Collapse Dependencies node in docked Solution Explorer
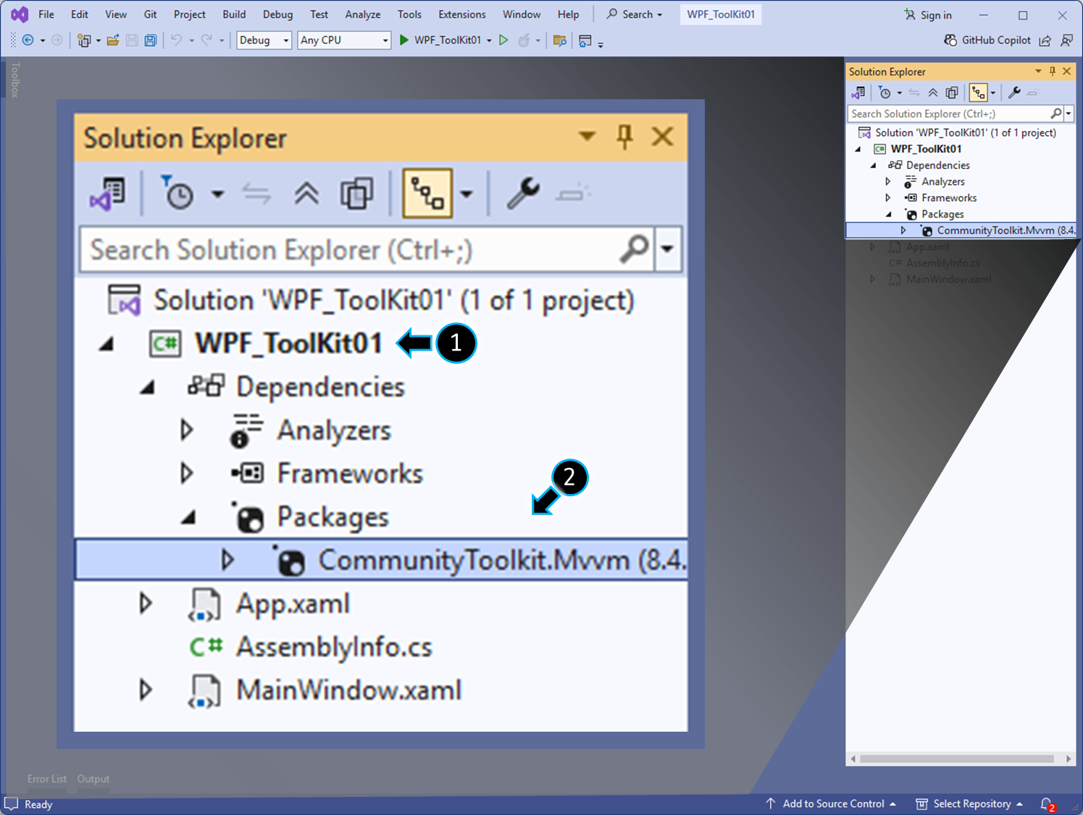This screenshot has width=1083, height=815. [x=874, y=165]
